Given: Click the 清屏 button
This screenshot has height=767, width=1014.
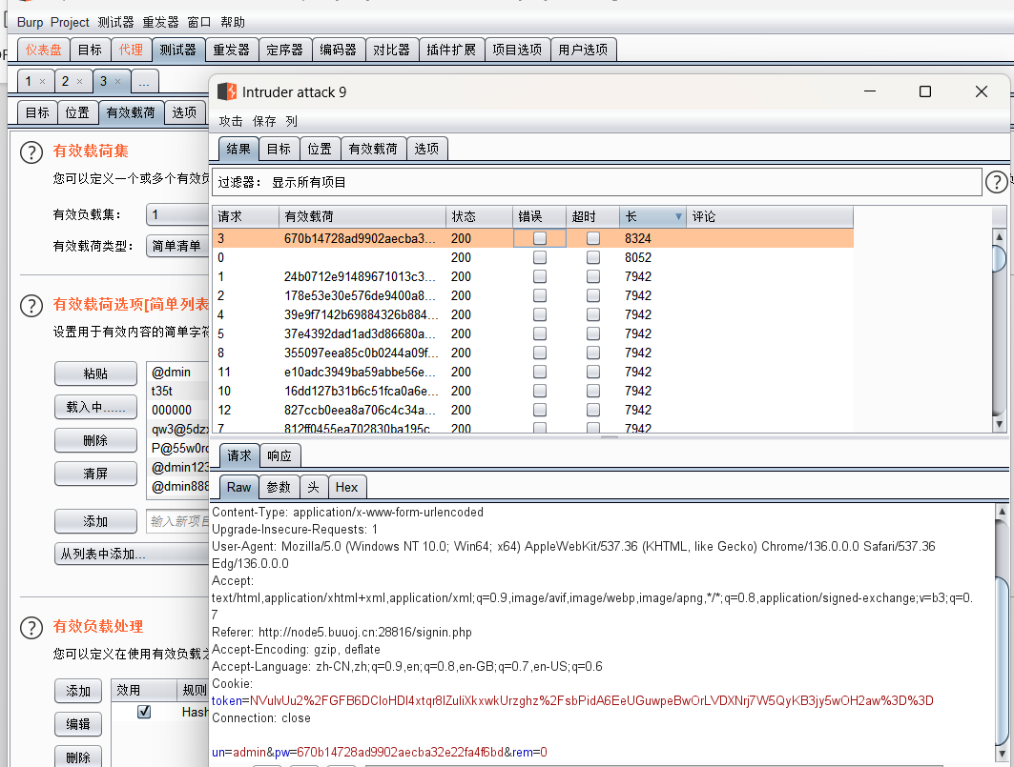Looking at the screenshot, I should (95, 474).
